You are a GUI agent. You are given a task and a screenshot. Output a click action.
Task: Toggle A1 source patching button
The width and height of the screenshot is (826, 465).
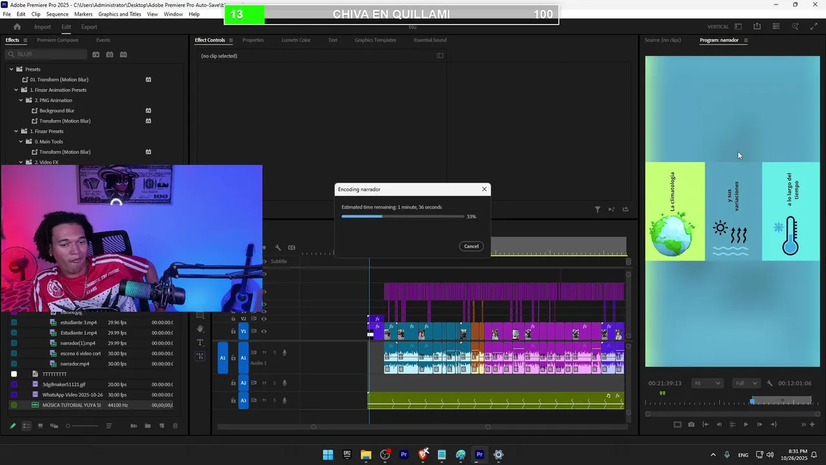[x=223, y=358]
